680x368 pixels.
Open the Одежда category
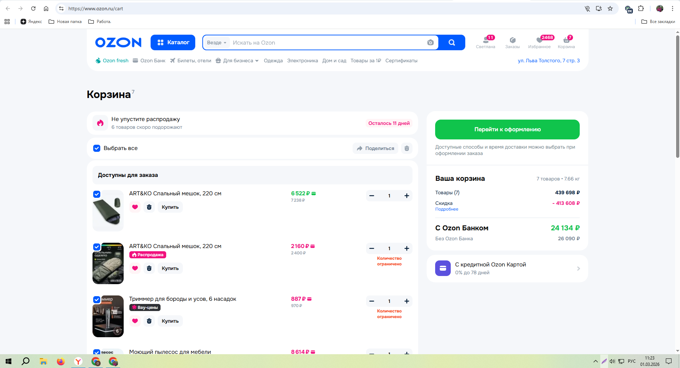(273, 61)
